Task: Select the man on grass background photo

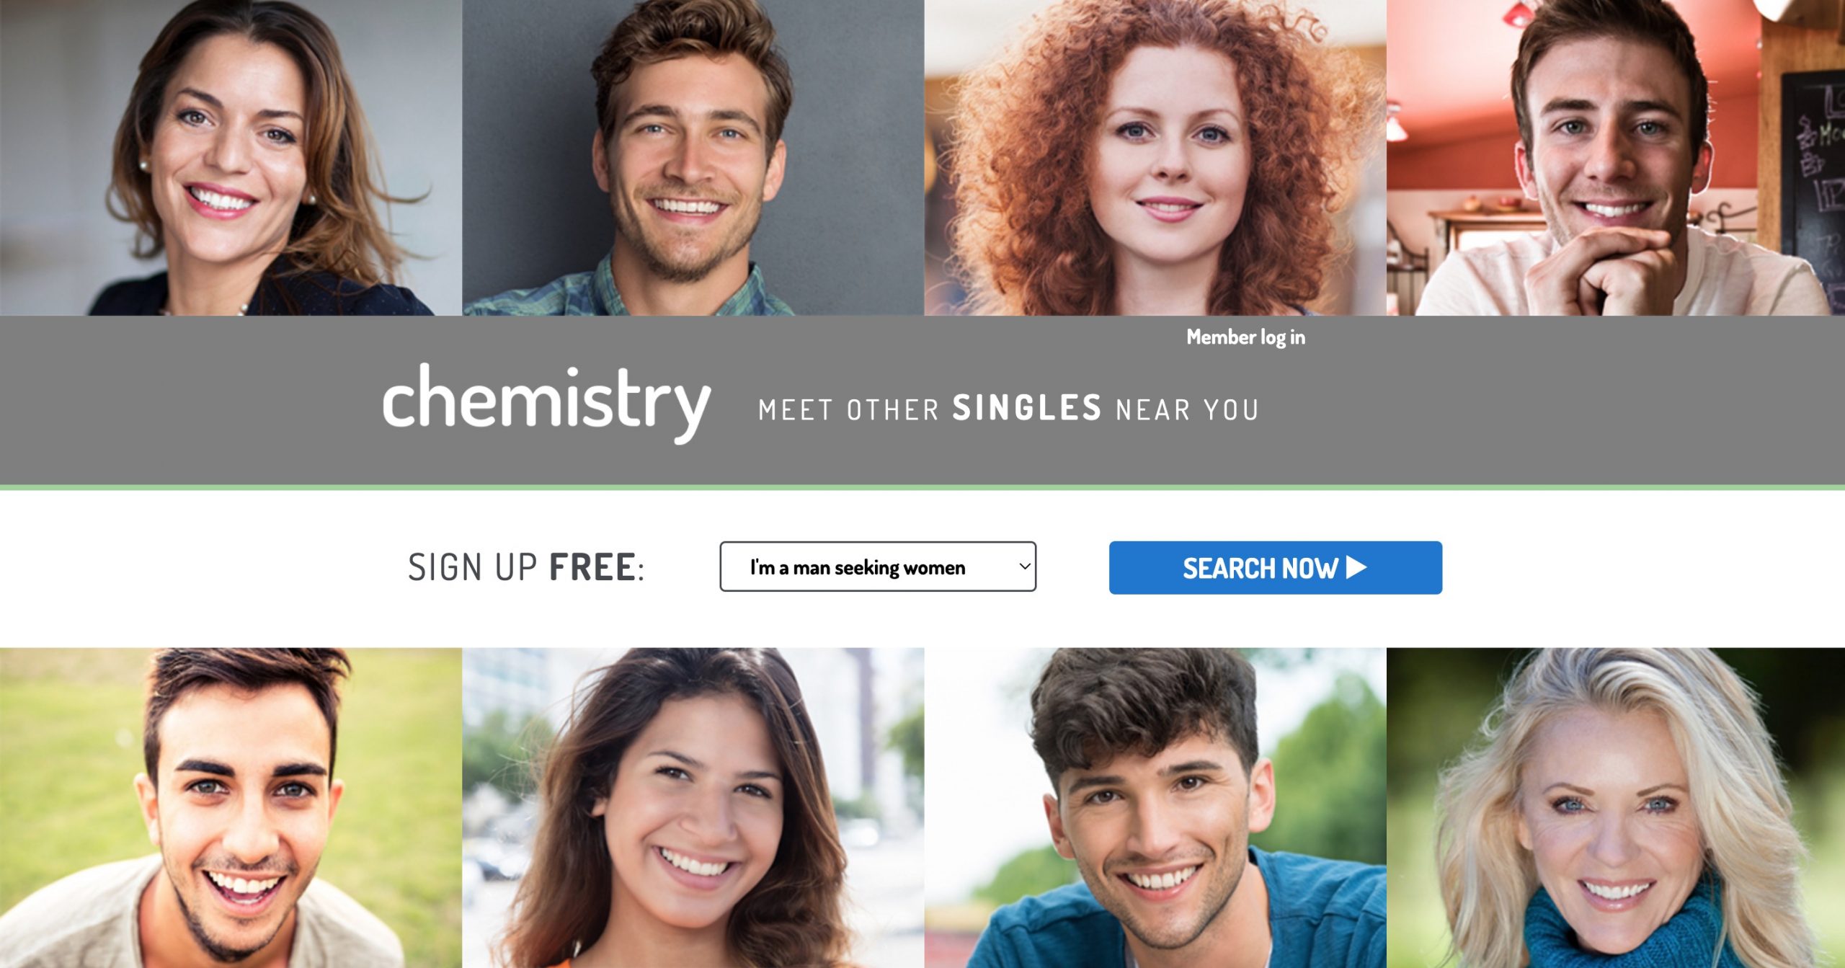Action: pyautogui.click(x=231, y=808)
